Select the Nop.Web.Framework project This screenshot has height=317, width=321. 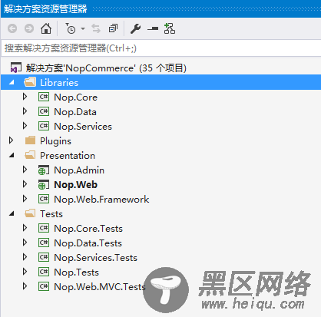(101, 200)
